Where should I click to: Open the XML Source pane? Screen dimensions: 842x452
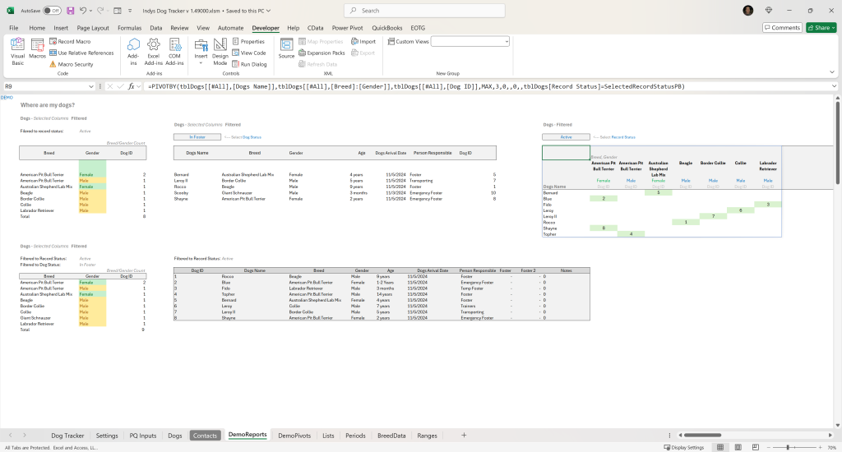click(286, 48)
